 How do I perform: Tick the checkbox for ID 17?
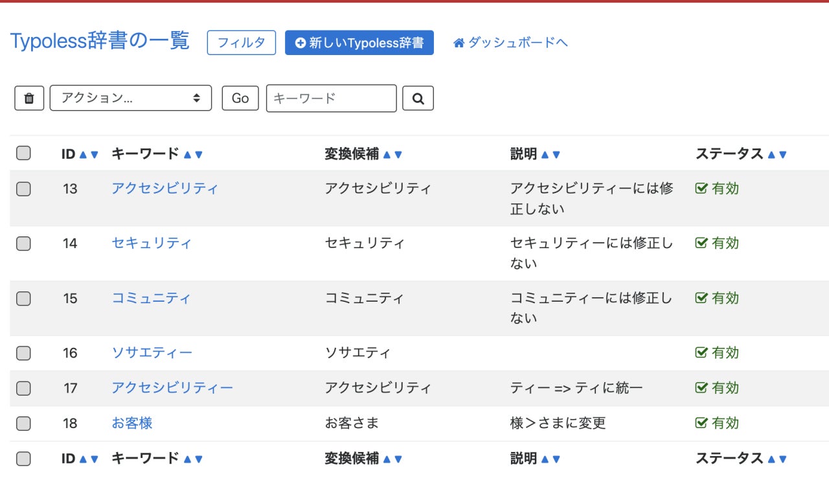[x=23, y=389]
